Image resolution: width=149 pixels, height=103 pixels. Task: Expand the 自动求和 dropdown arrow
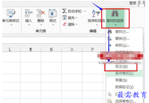(x=85, y=11)
